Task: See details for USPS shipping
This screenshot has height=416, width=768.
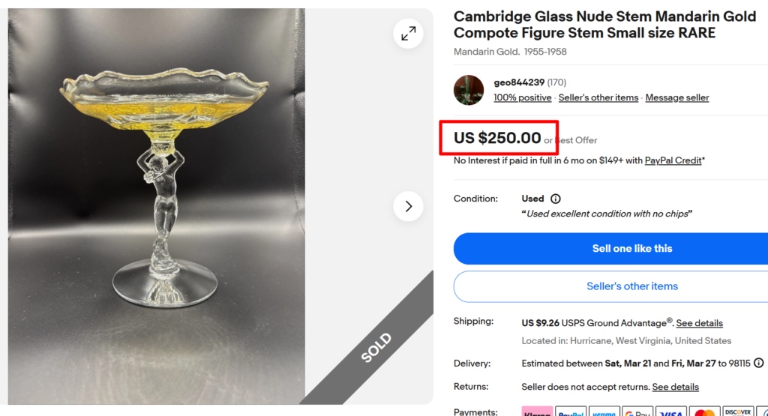Action: point(699,323)
